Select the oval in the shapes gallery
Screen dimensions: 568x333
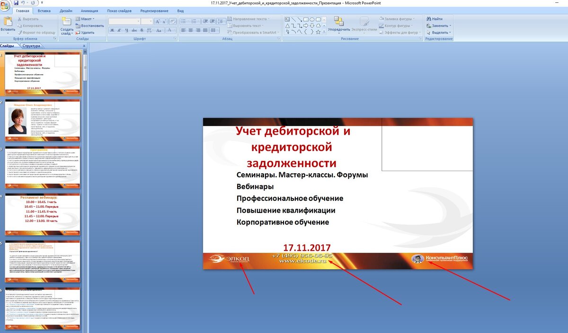(x=312, y=19)
